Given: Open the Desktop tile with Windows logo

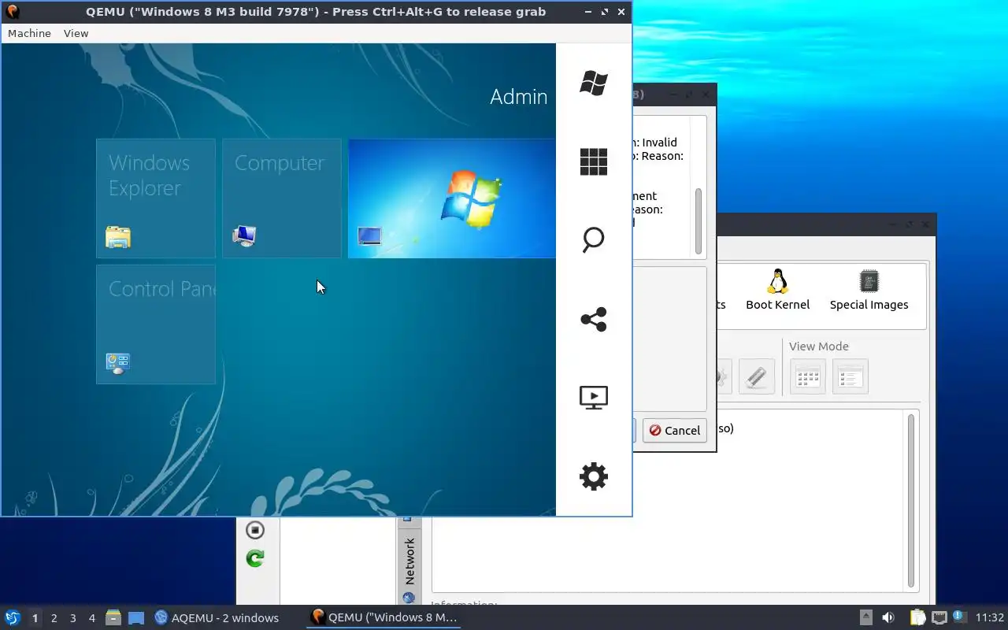Looking at the screenshot, I should (x=452, y=198).
